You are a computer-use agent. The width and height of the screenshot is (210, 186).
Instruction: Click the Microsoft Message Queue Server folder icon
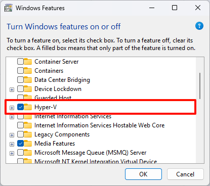[28, 153]
